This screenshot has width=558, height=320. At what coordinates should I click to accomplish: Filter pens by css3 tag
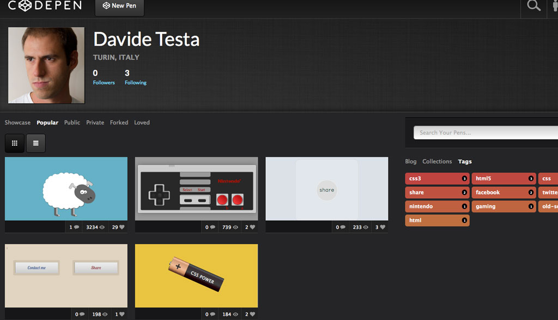point(438,178)
